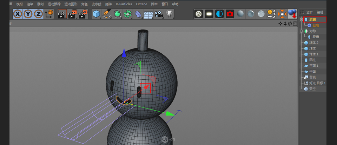Open the 流水线 menu
Screen dimensions: 337x145
coord(97,4)
